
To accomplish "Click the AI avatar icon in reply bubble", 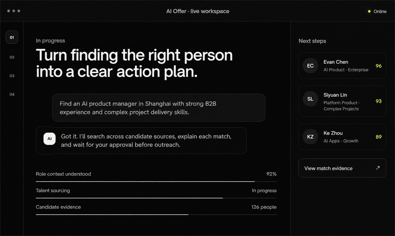I will (49, 139).
